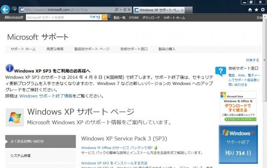Click the browser Forward arrow button
The image size is (267, 168).
[15, 9]
